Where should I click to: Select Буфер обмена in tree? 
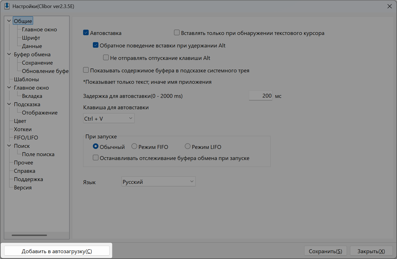coord(32,54)
